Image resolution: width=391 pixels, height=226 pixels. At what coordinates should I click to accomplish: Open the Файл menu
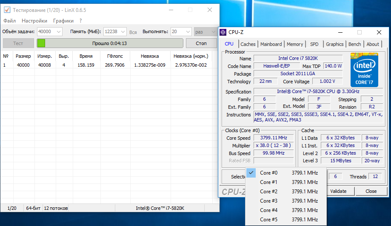click(9, 21)
